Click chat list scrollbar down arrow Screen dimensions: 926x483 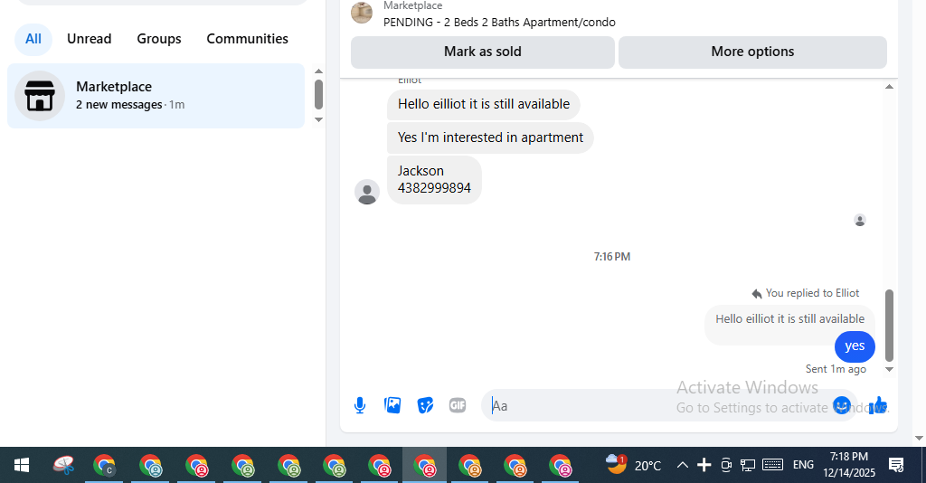pyautogui.click(x=318, y=120)
